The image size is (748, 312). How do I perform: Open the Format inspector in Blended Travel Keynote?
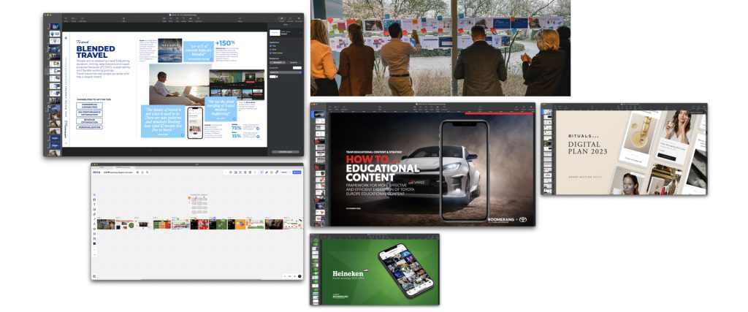[x=280, y=20]
